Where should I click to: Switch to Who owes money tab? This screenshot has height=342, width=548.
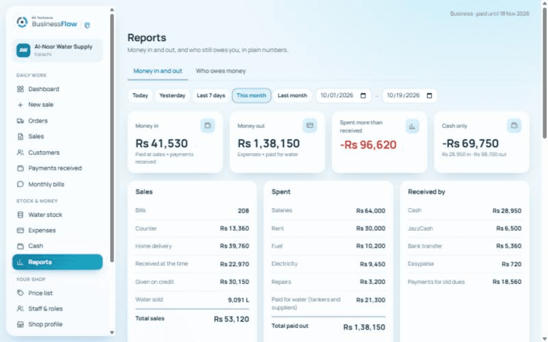(221, 71)
